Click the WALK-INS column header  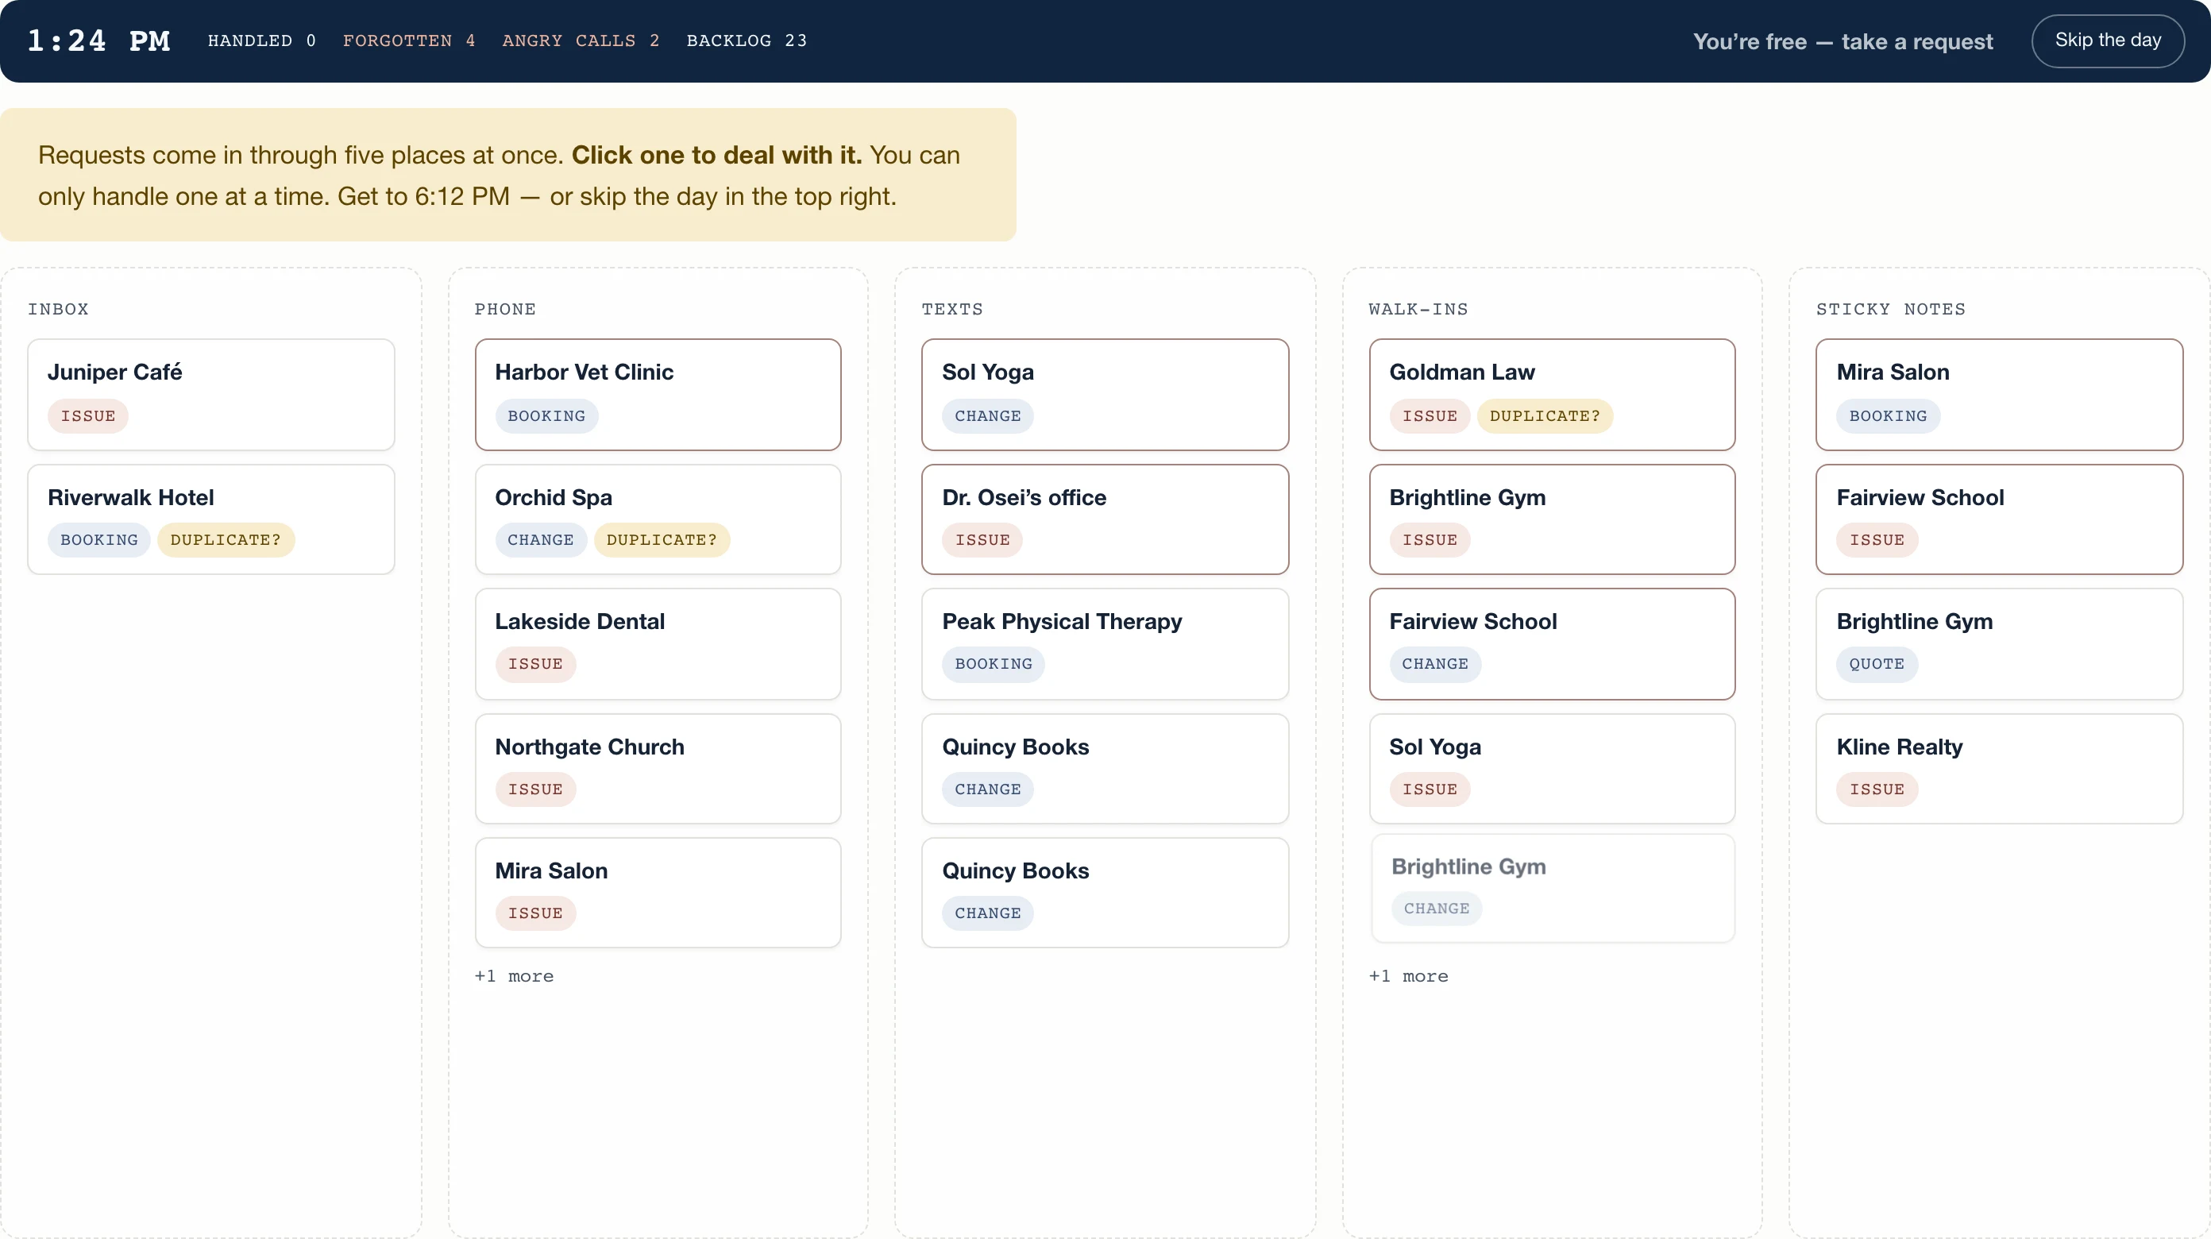[x=1418, y=309]
